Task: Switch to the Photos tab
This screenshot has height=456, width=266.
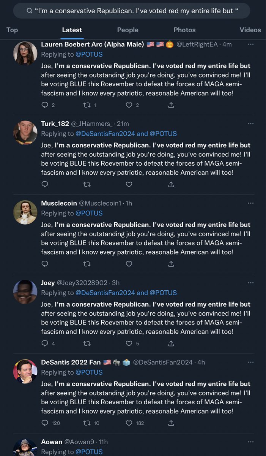Action: 184,30
